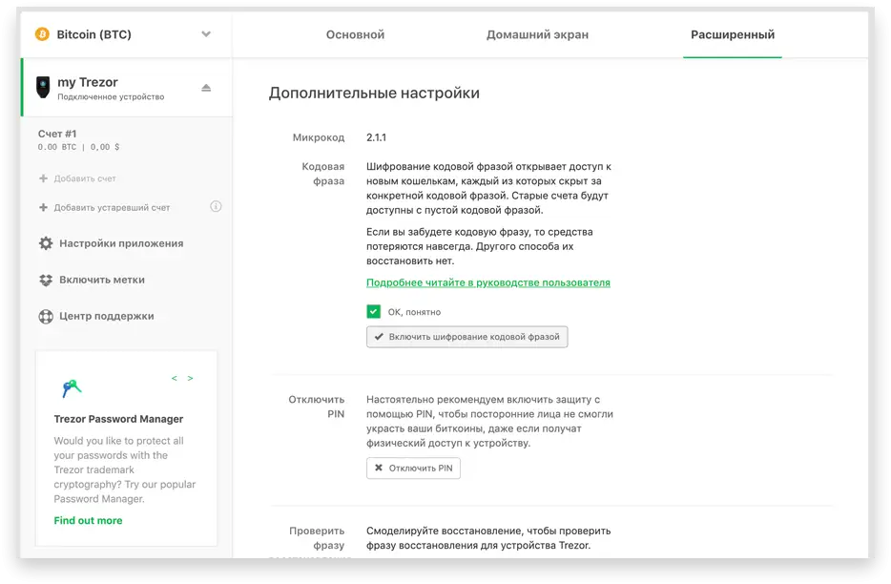Click the plus icon beside Добавить устаревший счет
This screenshot has width=891, height=584.
[x=43, y=208]
